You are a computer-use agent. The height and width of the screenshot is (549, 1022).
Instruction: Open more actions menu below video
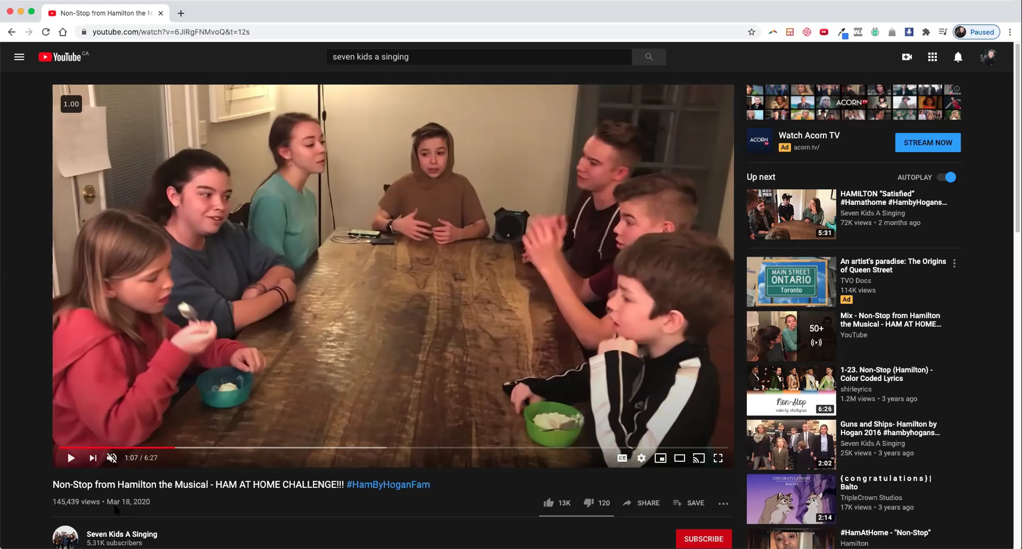point(723,503)
